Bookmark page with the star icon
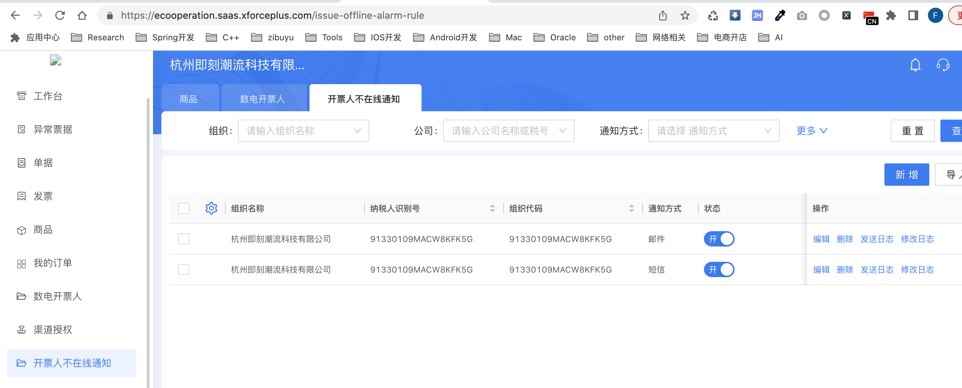The height and width of the screenshot is (388, 962). click(x=685, y=15)
